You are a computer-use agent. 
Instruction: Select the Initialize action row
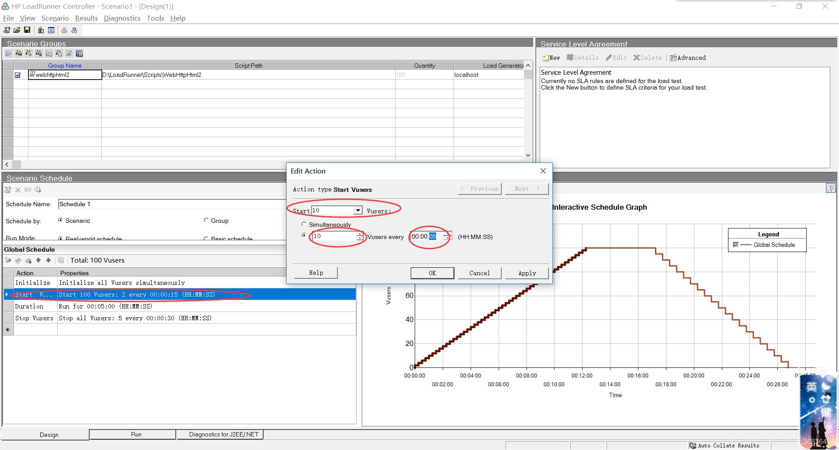(x=180, y=283)
